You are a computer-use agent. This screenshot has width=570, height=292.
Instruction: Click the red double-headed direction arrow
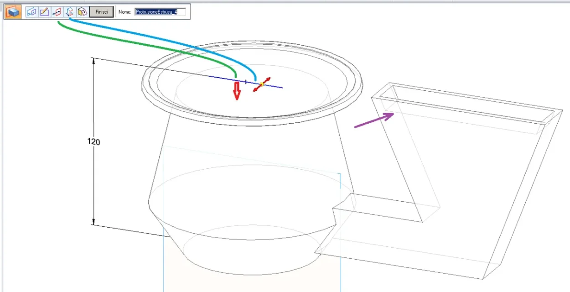(x=262, y=85)
